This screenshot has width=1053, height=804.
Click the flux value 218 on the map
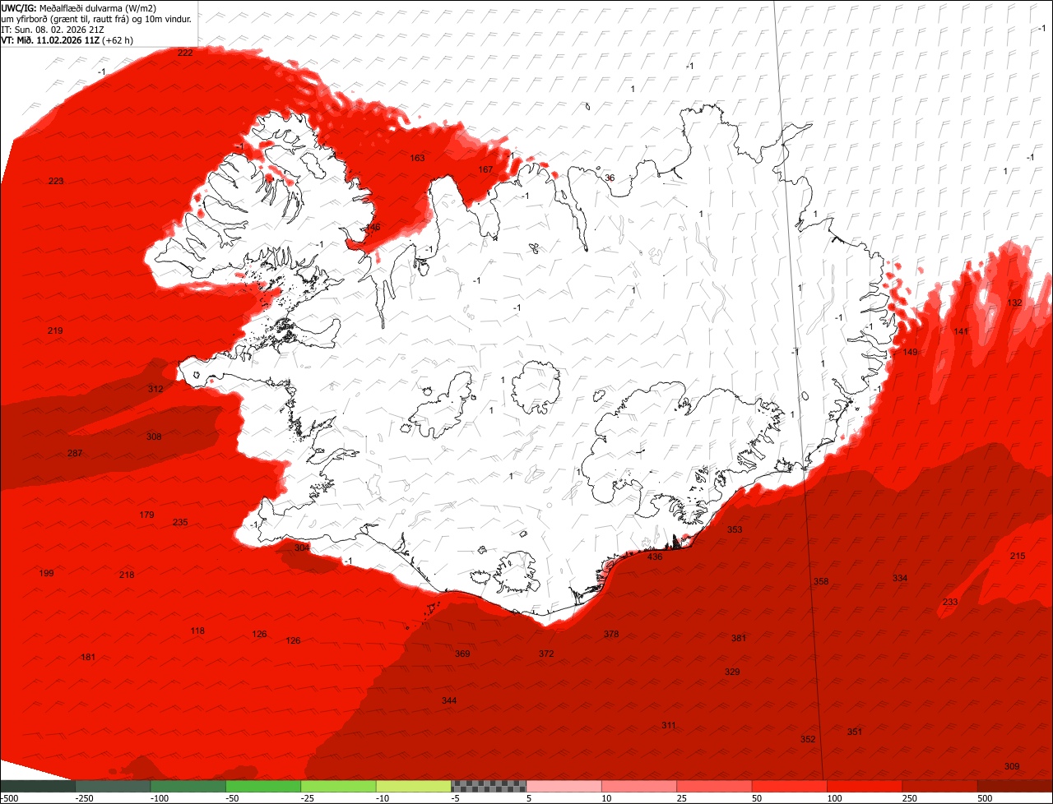click(127, 575)
